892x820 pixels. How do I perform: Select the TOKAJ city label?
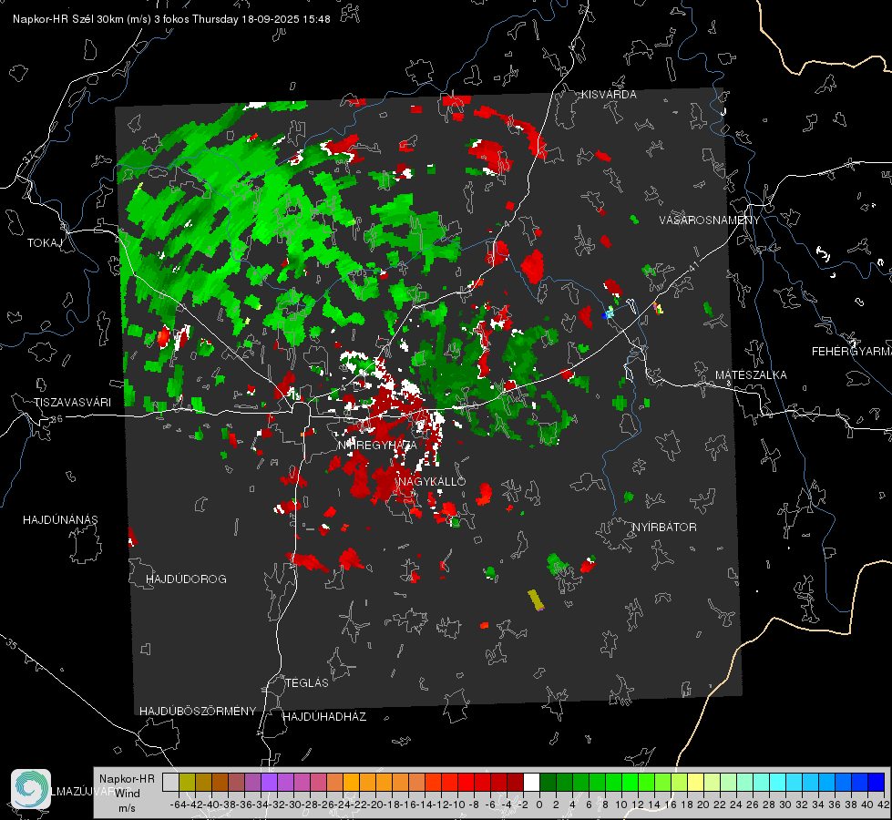pyautogui.click(x=45, y=243)
